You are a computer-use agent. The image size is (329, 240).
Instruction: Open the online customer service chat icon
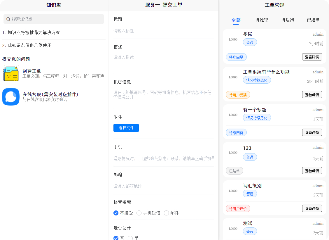(x=11, y=97)
